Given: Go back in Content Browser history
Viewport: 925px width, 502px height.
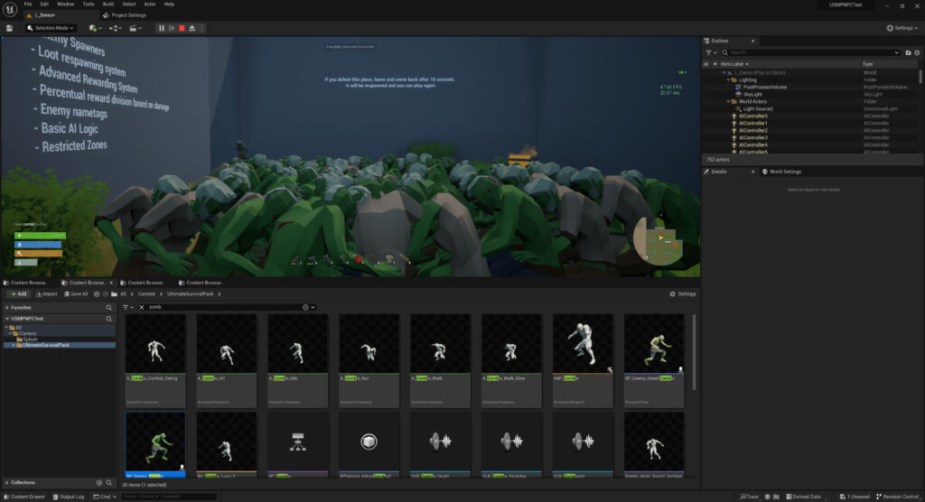Looking at the screenshot, I should click(97, 293).
